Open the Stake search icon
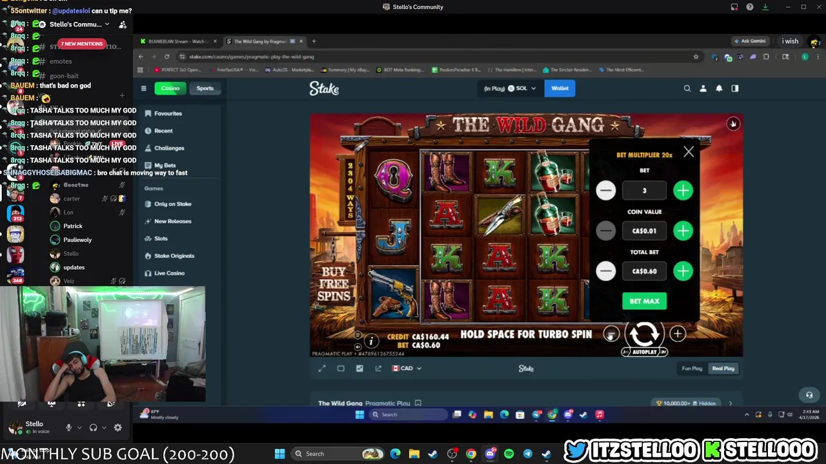The image size is (826, 464). pos(687,88)
